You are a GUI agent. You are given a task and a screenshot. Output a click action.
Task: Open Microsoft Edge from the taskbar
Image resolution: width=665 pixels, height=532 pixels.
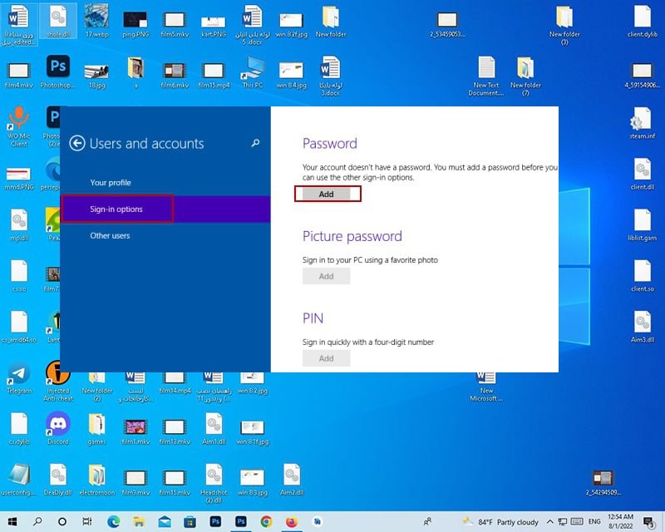113,521
